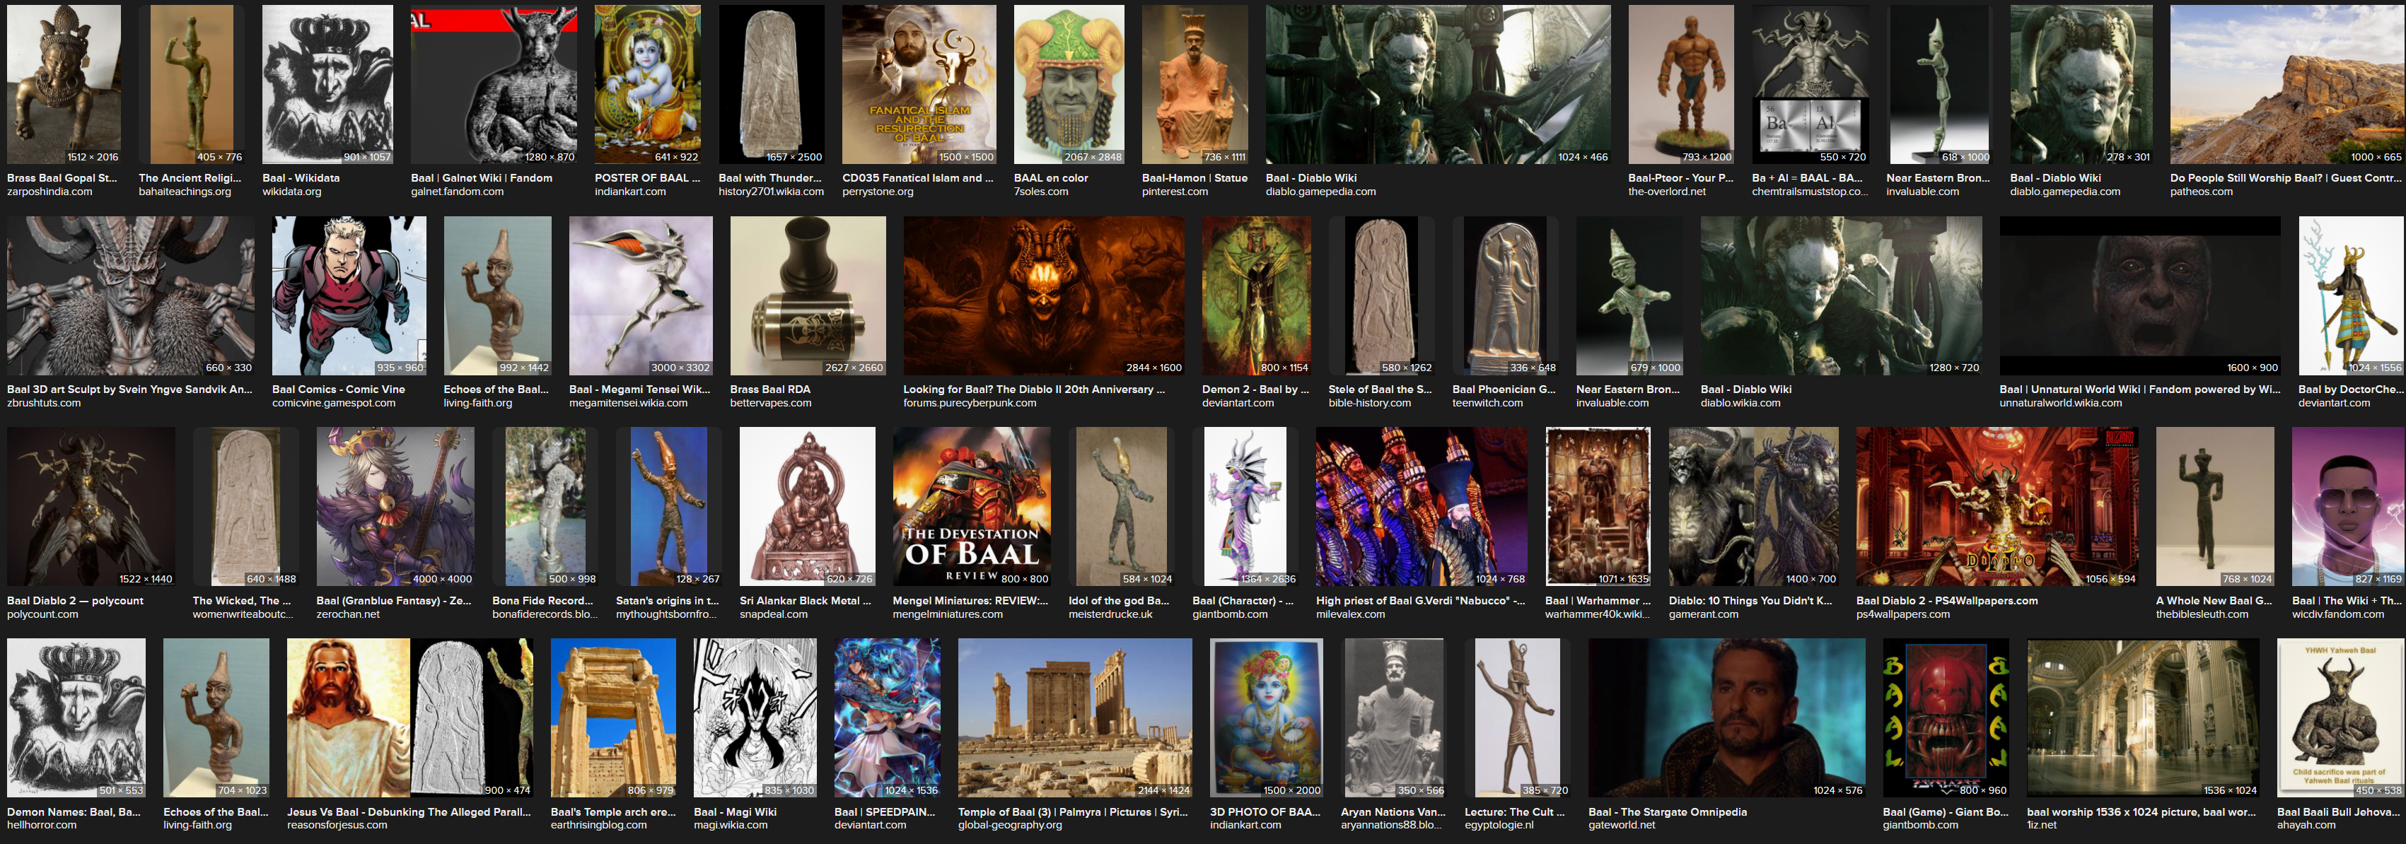
Task: Select the Brass Baal RDA image
Action: click(808, 296)
